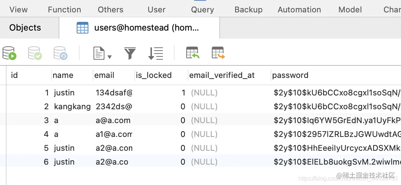Viewport: 401px width, 185px height.
Task: Click the Commit transaction icon
Action: (35, 53)
